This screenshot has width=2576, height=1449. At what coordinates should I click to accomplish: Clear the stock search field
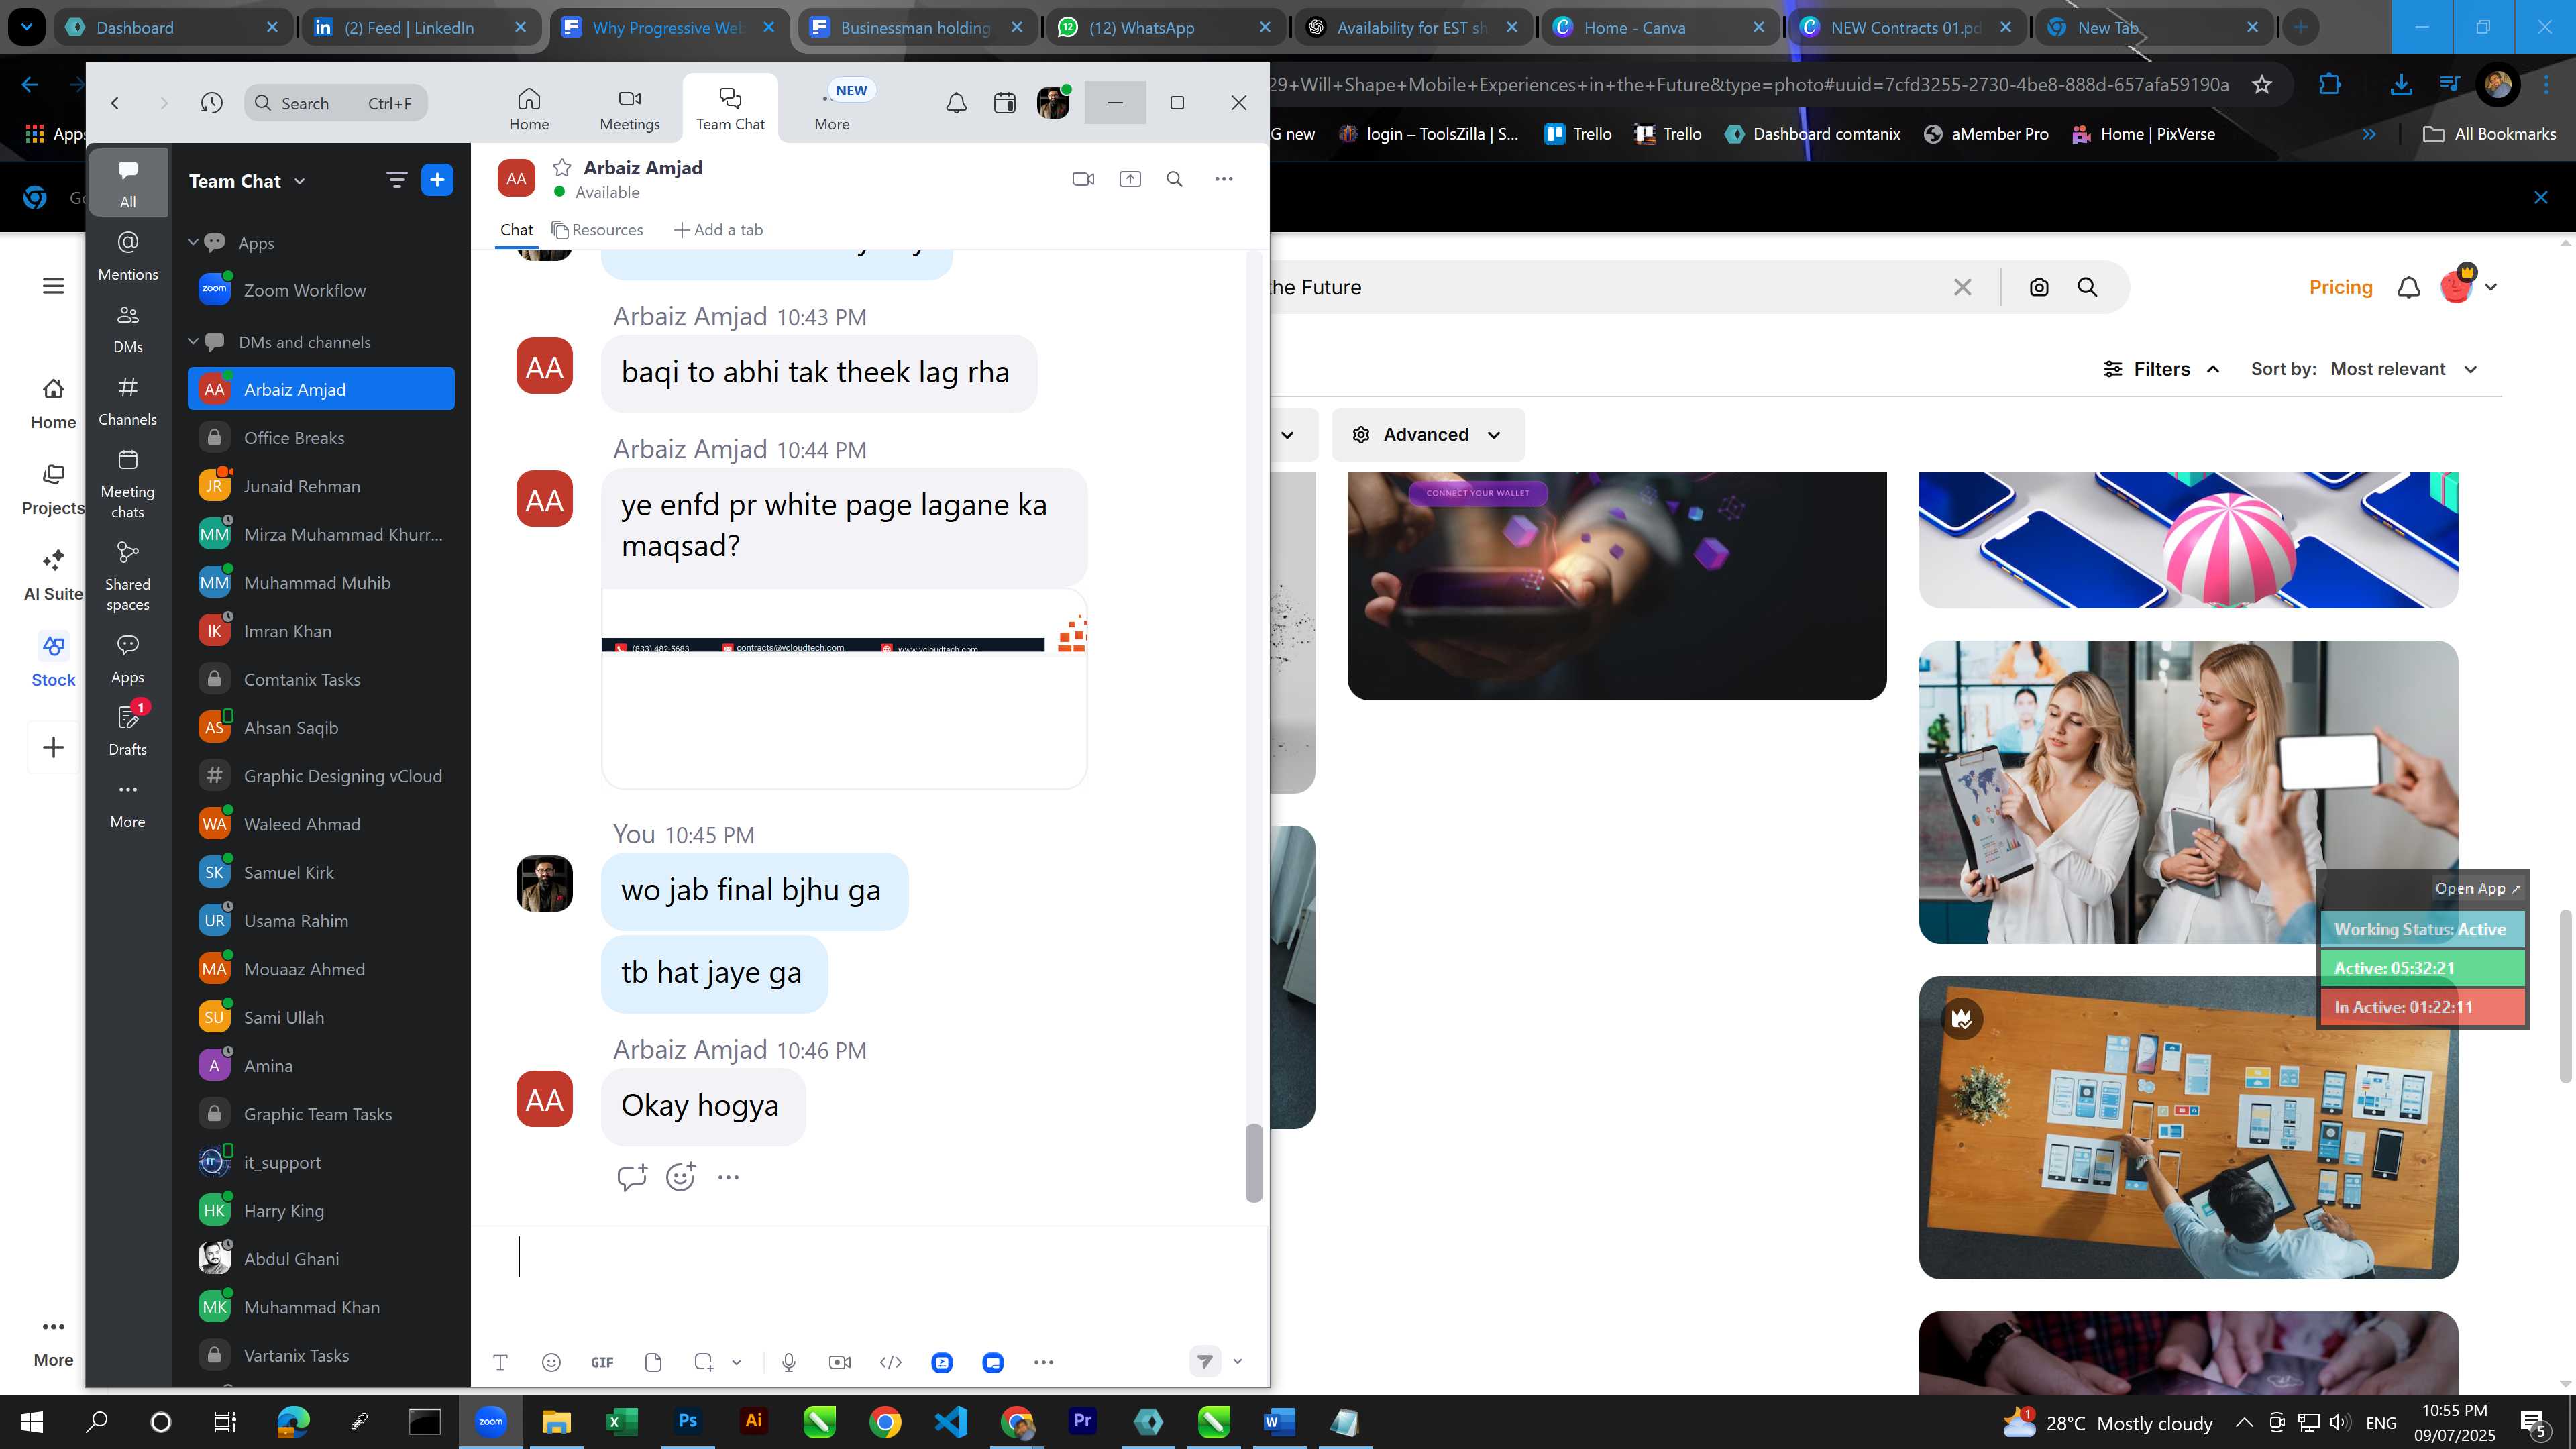(x=1963, y=287)
